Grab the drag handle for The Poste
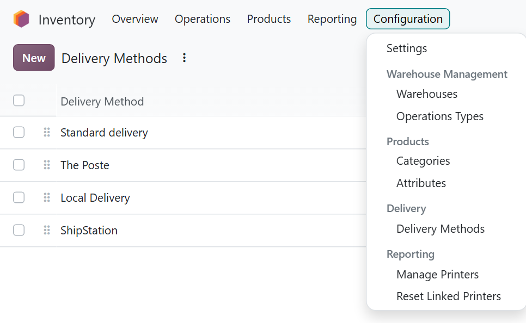The width and height of the screenshot is (526, 323). coord(47,165)
